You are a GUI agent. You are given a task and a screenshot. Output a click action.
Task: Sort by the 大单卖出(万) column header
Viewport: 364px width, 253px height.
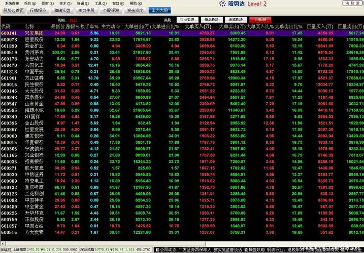coord(233,27)
